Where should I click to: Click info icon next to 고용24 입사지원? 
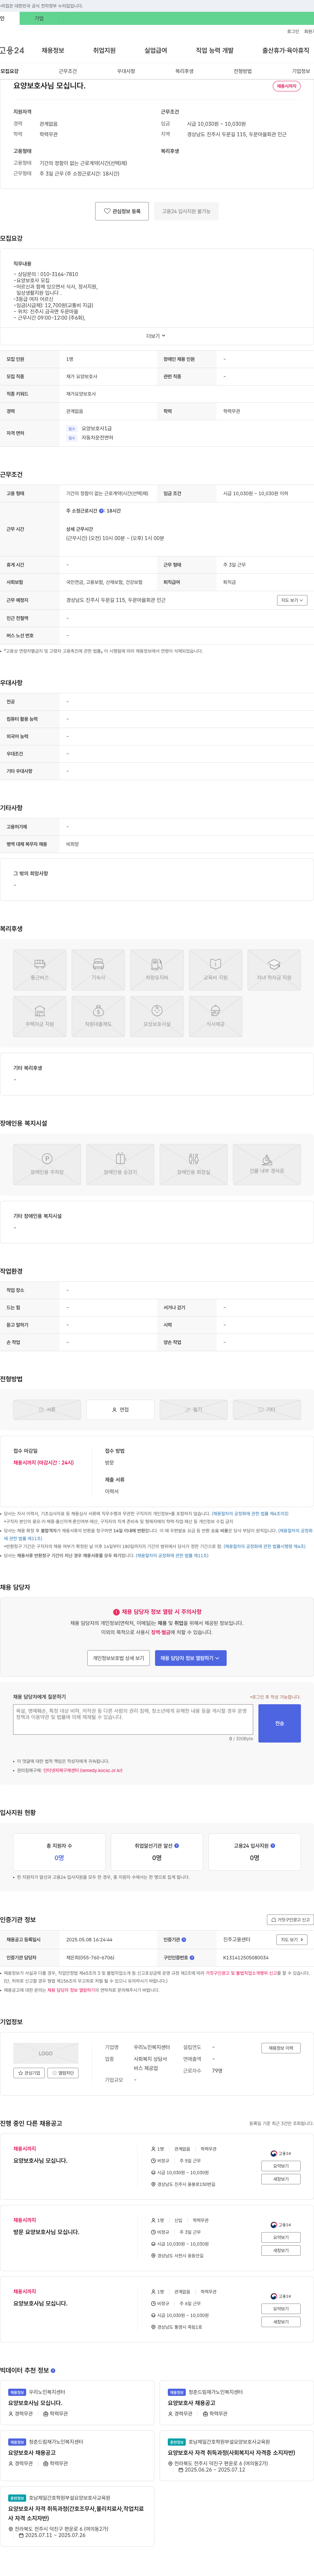(x=273, y=1846)
